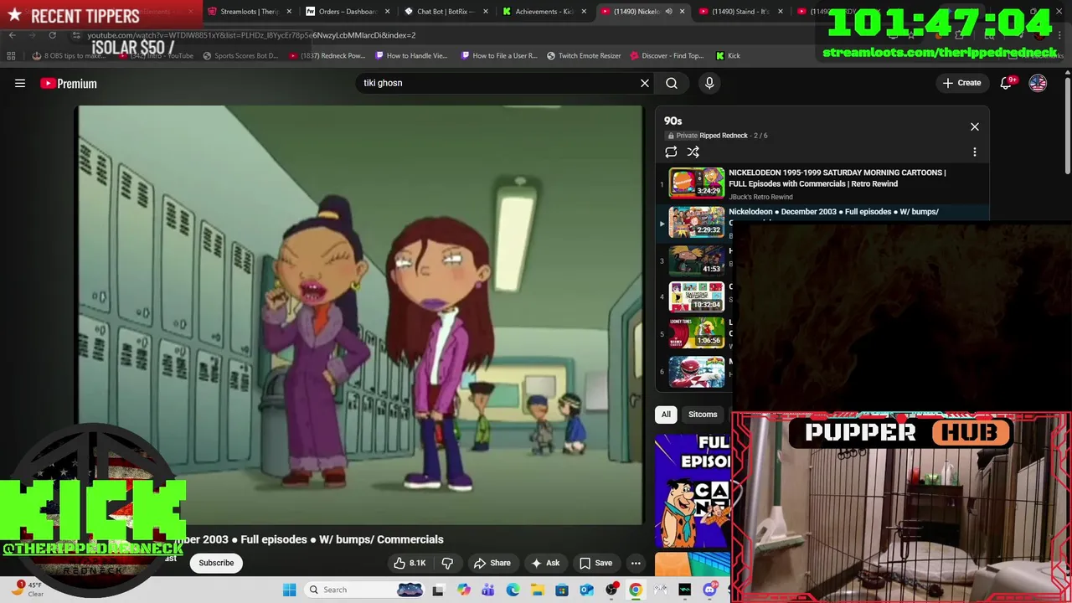Image resolution: width=1072 pixels, height=603 pixels.
Task: Play the 41:53 playlist video thumbnail
Action: click(x=697, y=260)
